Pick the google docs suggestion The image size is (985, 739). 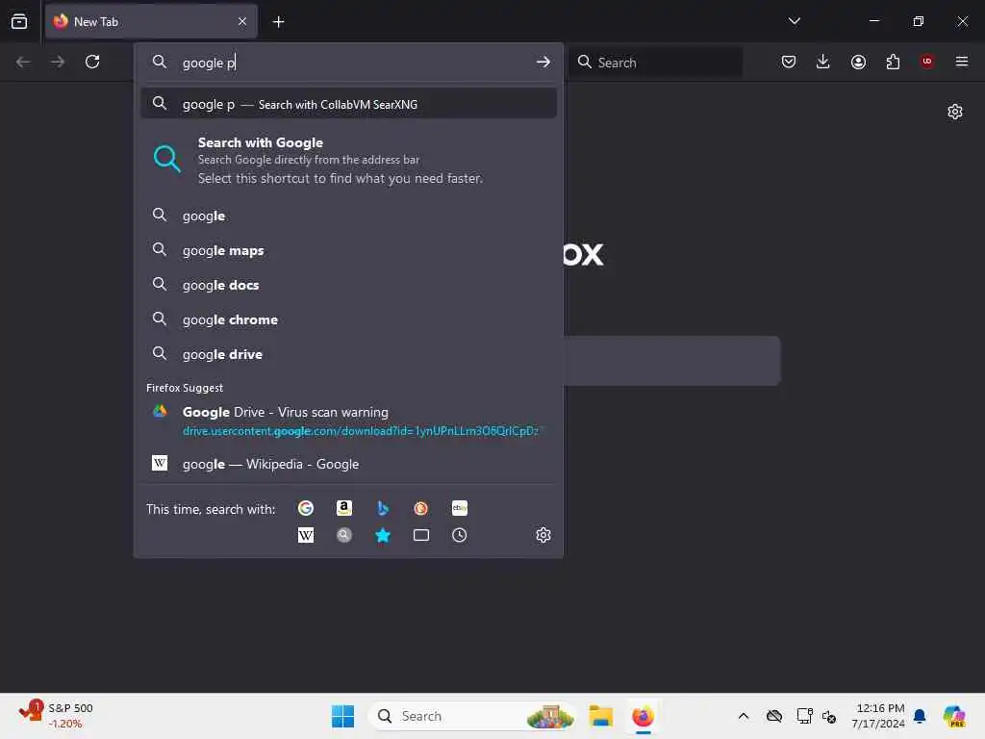click(x=348, y=285)
